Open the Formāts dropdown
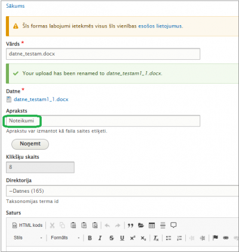 (x=65, y=238)
